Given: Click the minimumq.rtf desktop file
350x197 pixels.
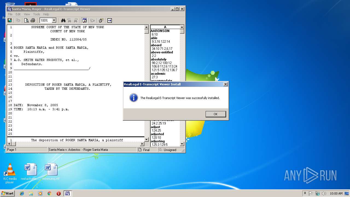Looking at the screenshot, I should pos(51,172).
